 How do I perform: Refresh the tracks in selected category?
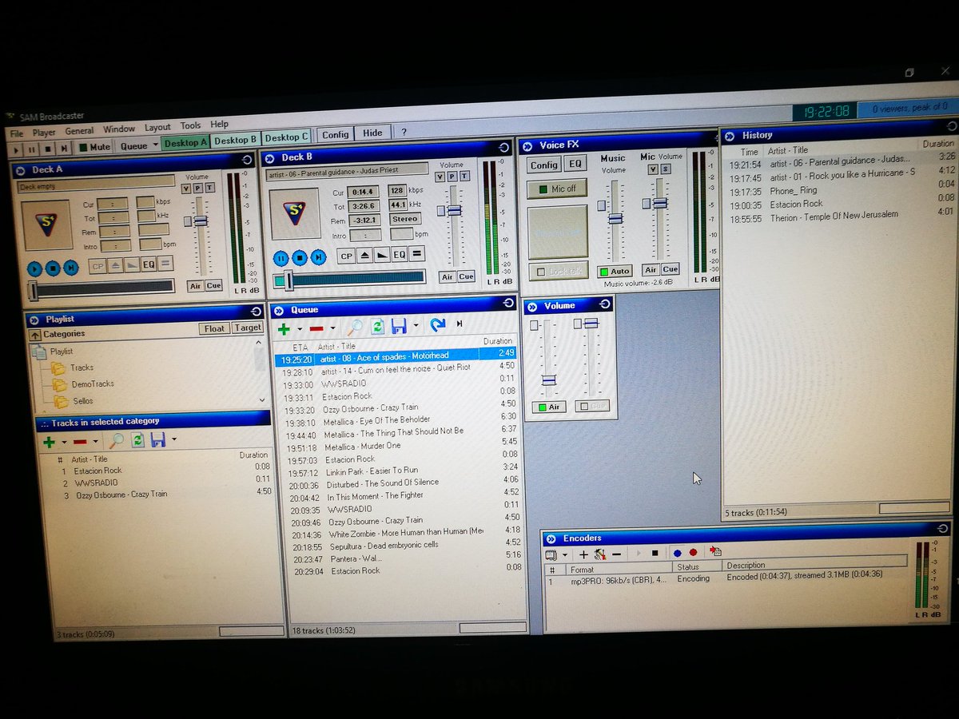tap(137, 439)
